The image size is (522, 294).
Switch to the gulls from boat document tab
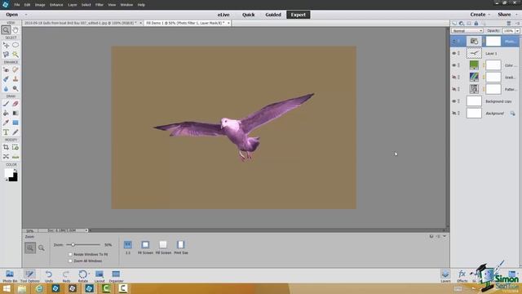coord(81,23)
